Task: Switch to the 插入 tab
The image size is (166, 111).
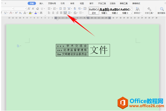Action: (41, 4)
